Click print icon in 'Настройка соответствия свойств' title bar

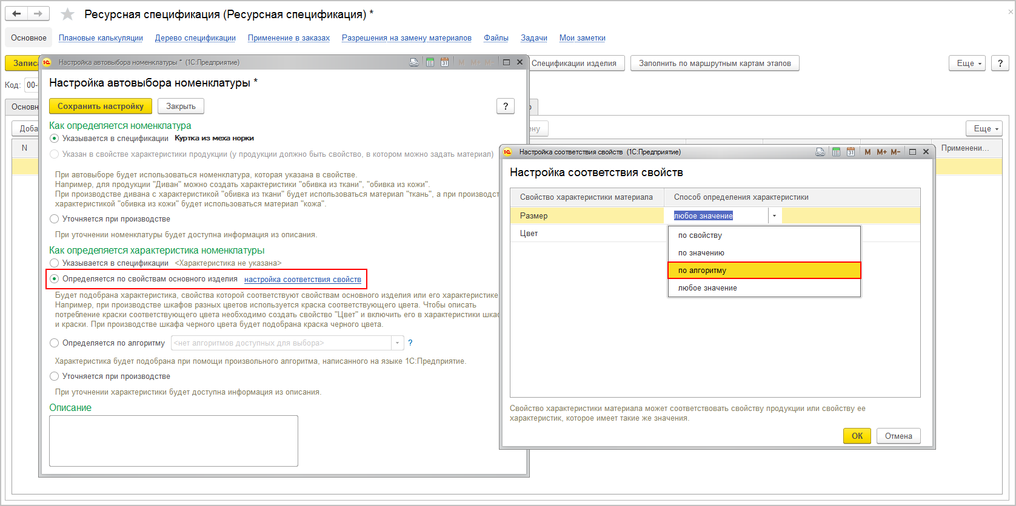pyautogui.click(x=820, y=152)
